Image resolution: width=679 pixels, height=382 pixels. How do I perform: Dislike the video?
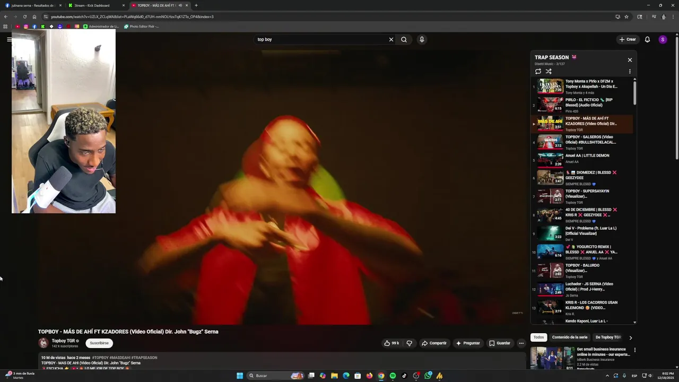[x=409, y=343]
